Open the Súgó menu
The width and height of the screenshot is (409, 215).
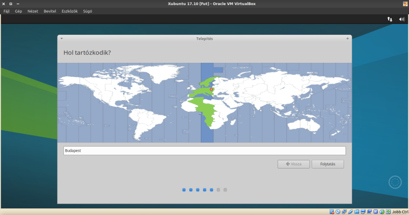click(88, 11)
